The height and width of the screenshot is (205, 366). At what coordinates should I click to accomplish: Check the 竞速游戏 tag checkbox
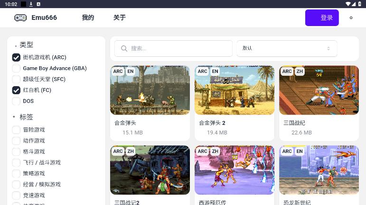tap(16, 196)
